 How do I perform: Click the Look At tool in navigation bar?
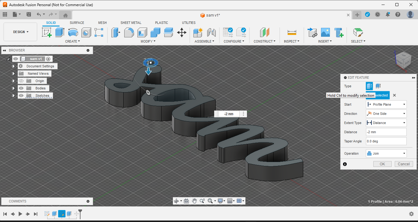186,201
